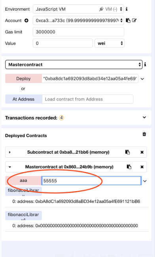Focus the aaa input containing 55555
This screenshot has width=155, height=257.
click(x=91, y=181)
